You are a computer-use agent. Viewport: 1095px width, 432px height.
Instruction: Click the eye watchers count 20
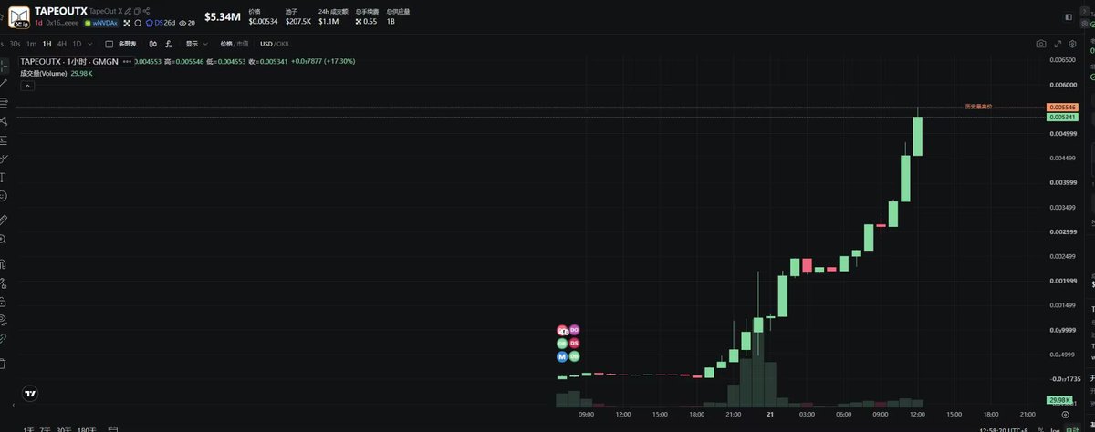187,23
